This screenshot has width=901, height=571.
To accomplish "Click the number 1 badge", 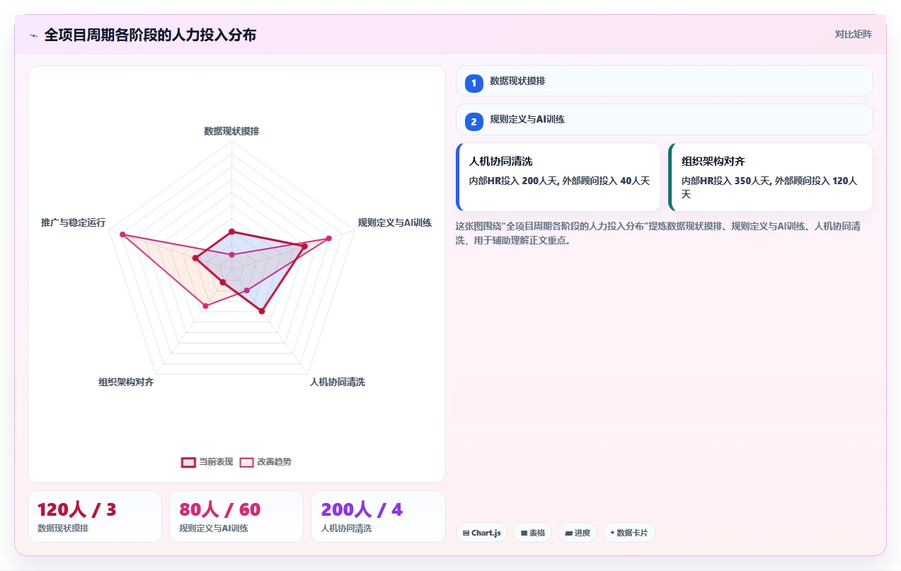I will 474,84.
